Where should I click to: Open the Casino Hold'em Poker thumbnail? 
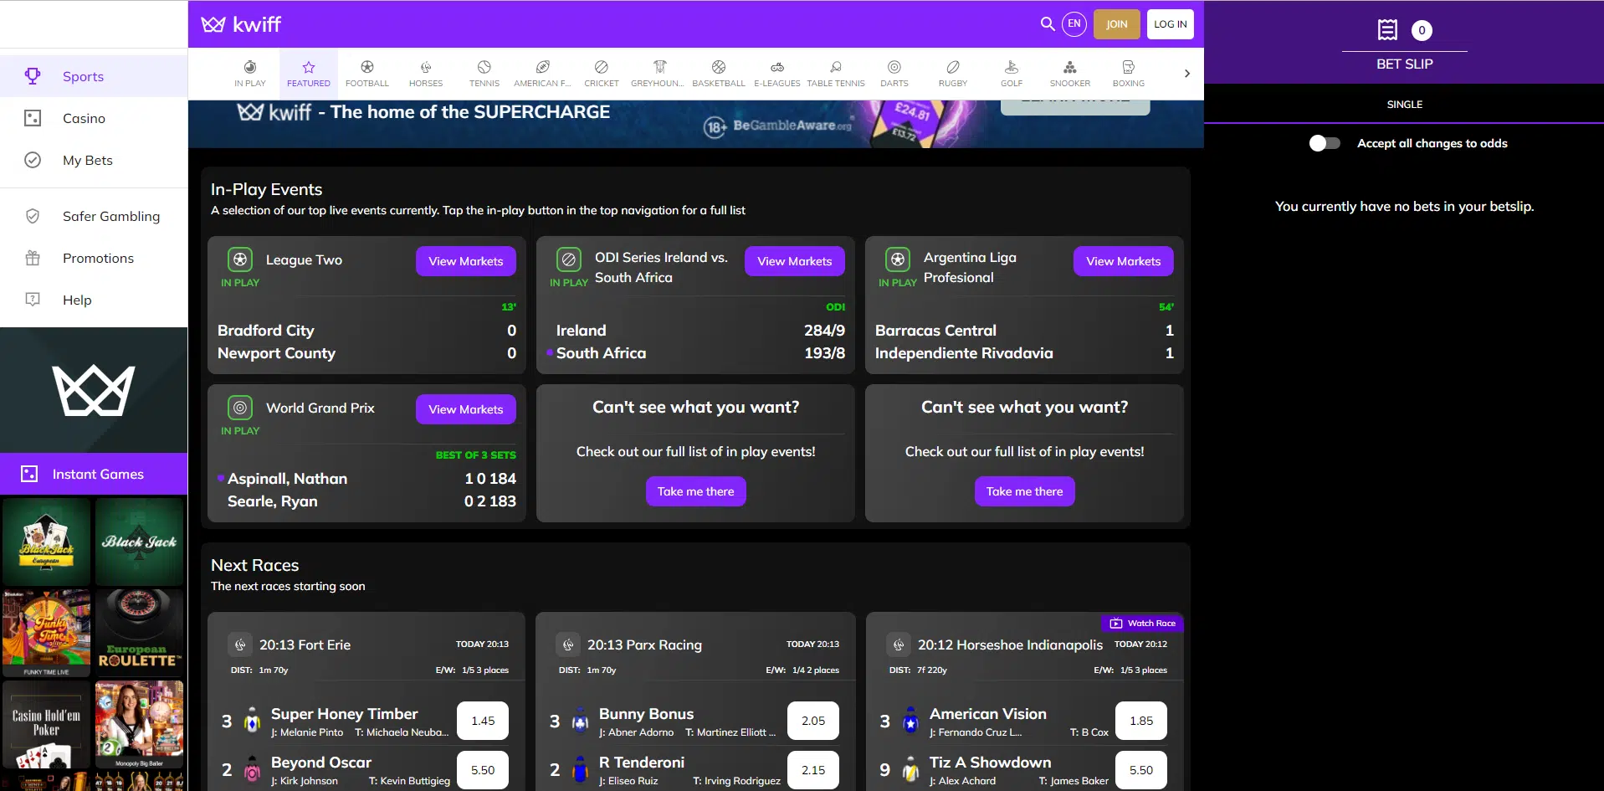[x=46, y=724]
